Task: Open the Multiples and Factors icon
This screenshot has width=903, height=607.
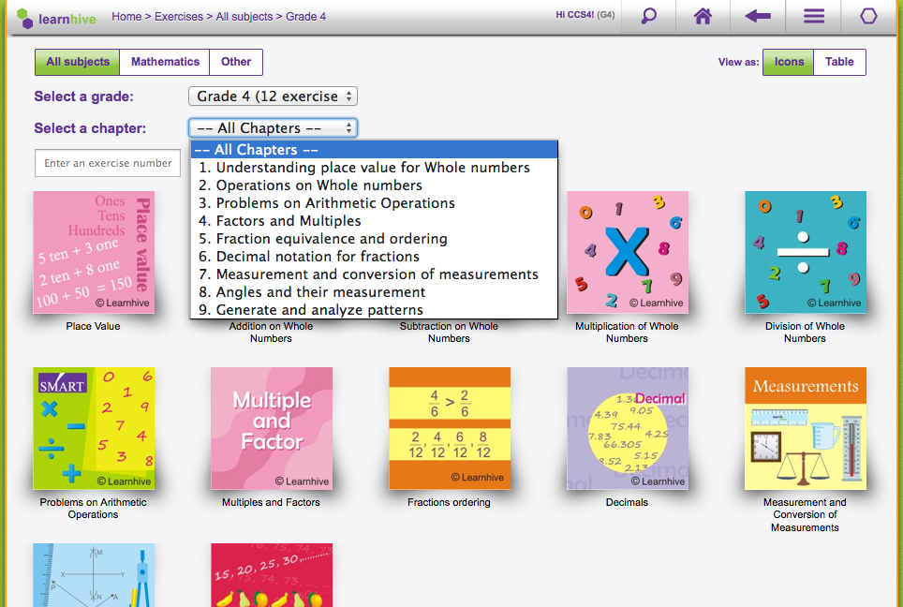Action: pyautogui.click(x=272, y=428)
